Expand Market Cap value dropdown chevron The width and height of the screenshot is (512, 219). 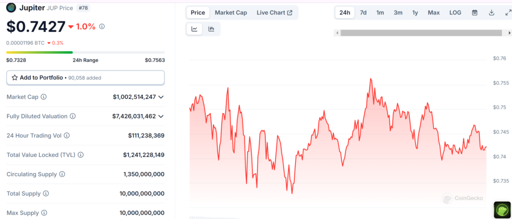pyautogui.click(x=160, y=97)
